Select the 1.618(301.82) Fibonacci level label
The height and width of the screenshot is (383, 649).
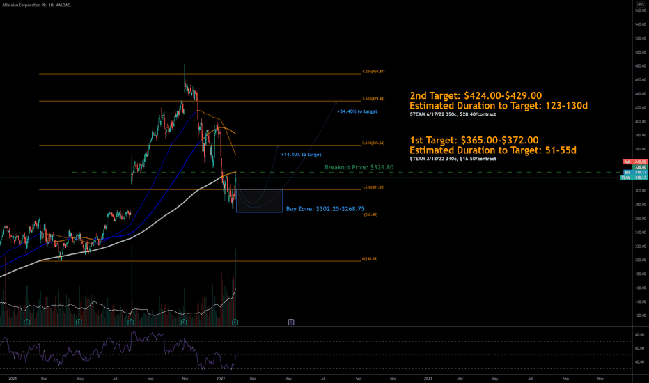pyautogui.click(x=373, y=187)
